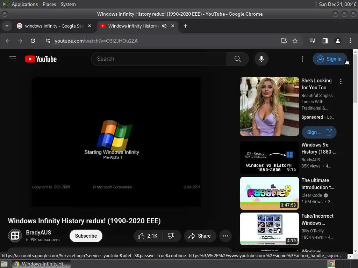Go forward in browser history

pyautogui.click(x=20, y=41)
